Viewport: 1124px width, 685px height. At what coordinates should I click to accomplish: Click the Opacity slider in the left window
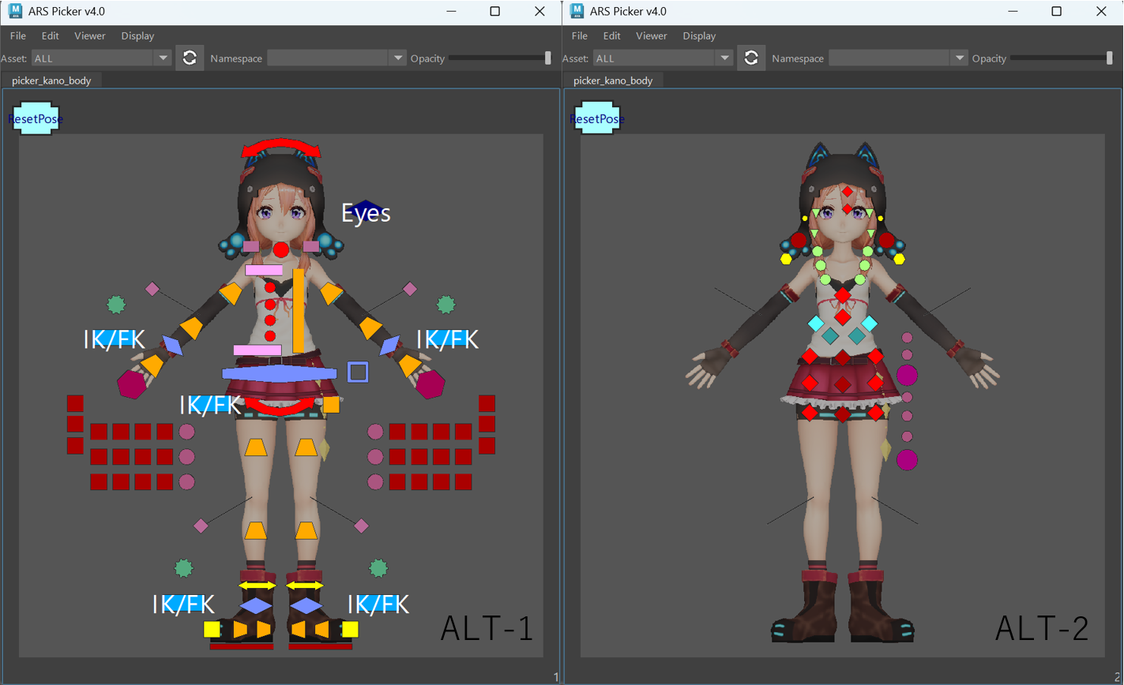pyautogui.click(x=500, y=58)
